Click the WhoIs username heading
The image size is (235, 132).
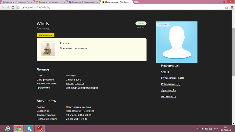pyautogui.click(x=43, y=24)
